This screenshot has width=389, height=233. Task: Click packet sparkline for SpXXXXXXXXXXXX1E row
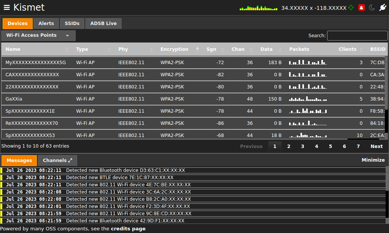pyautogui.click(x=308, y=111)
